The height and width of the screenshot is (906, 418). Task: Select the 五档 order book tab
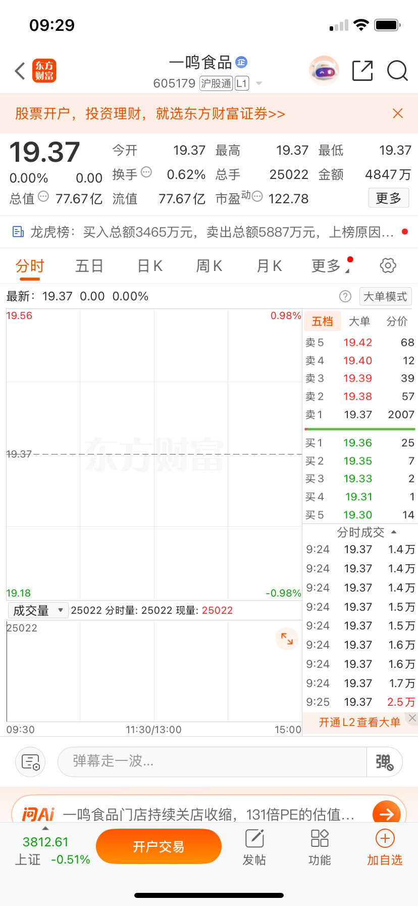(323, 322)
